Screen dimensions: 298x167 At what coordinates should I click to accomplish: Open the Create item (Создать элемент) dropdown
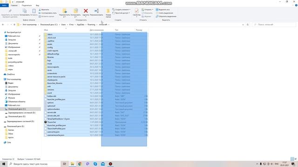[121, 9]
